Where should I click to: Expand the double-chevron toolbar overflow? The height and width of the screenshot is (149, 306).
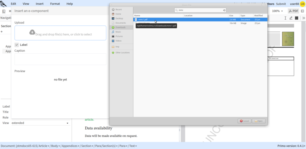[303, 18]
